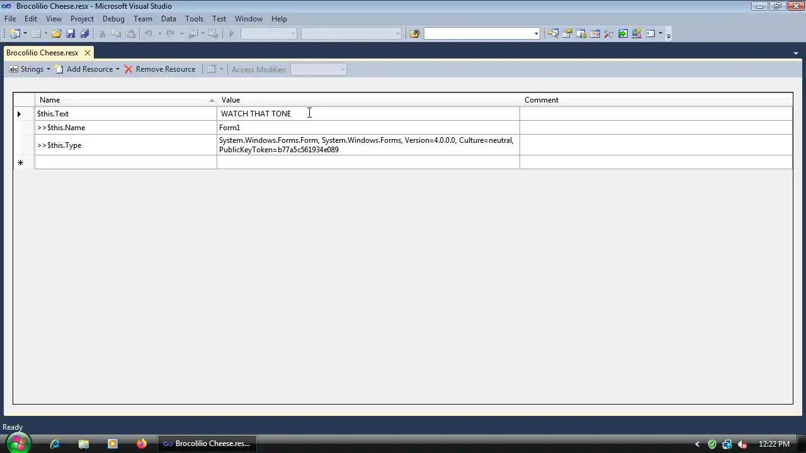Viewport: 806px width, 453px height.
Task: Click the Extension Manager green arrow icon
Action: [x=623, y=33]
